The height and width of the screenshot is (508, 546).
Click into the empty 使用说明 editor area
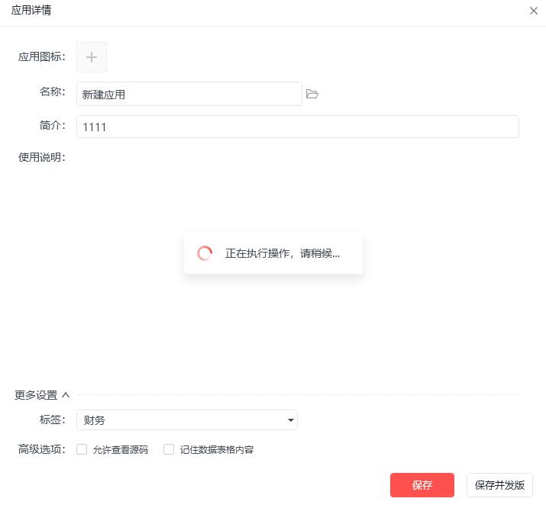coord(298,264)
